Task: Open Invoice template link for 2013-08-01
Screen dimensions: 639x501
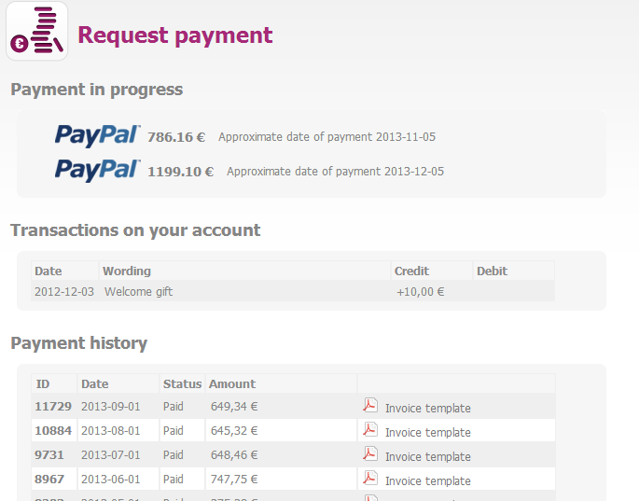Action: [427, 432]
